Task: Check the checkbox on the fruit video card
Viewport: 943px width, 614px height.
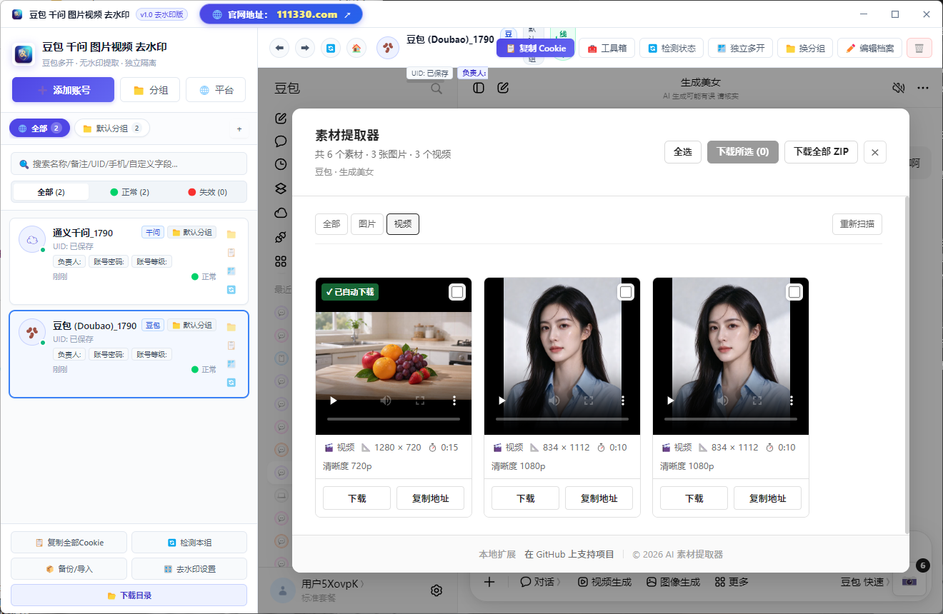Action: pos(457,292)
